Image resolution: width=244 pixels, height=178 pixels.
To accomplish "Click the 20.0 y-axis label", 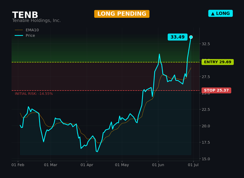I will click(x=206, y=126).
